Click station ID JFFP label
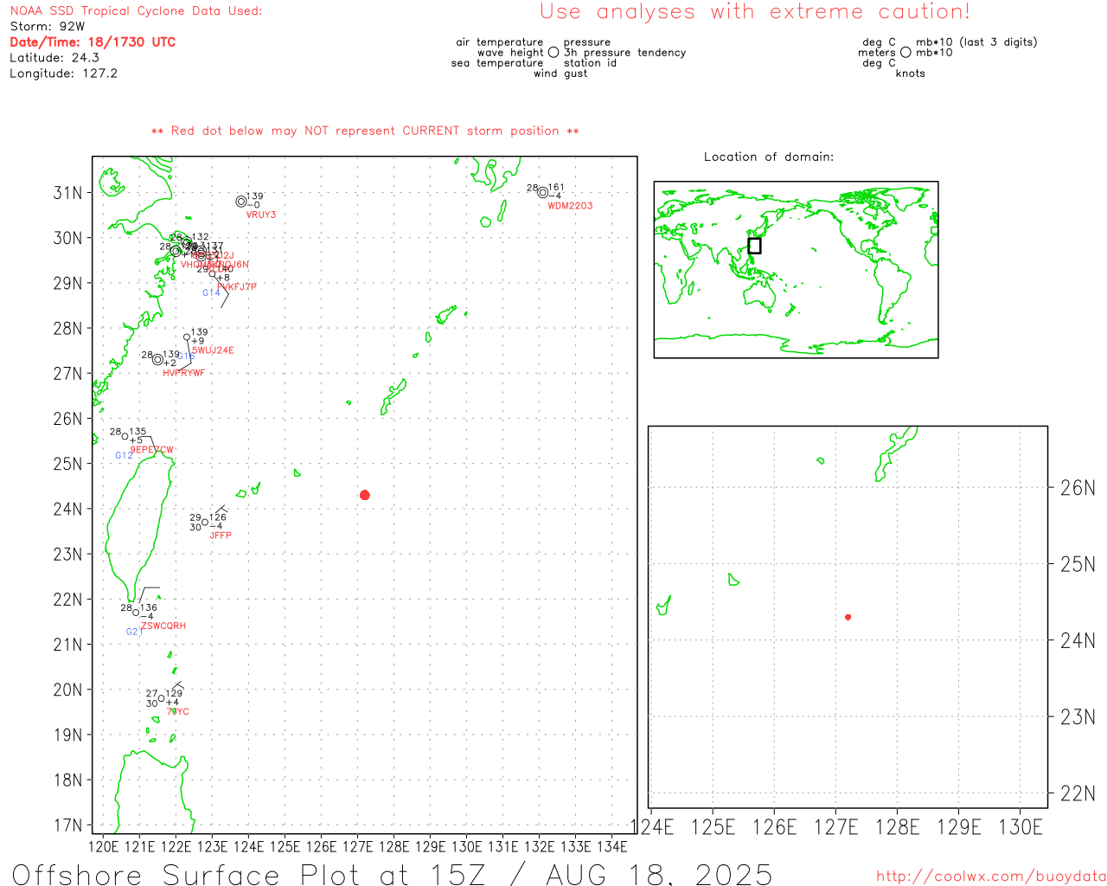This screenshot has height=886, width=1107. (x=221, y=536)
